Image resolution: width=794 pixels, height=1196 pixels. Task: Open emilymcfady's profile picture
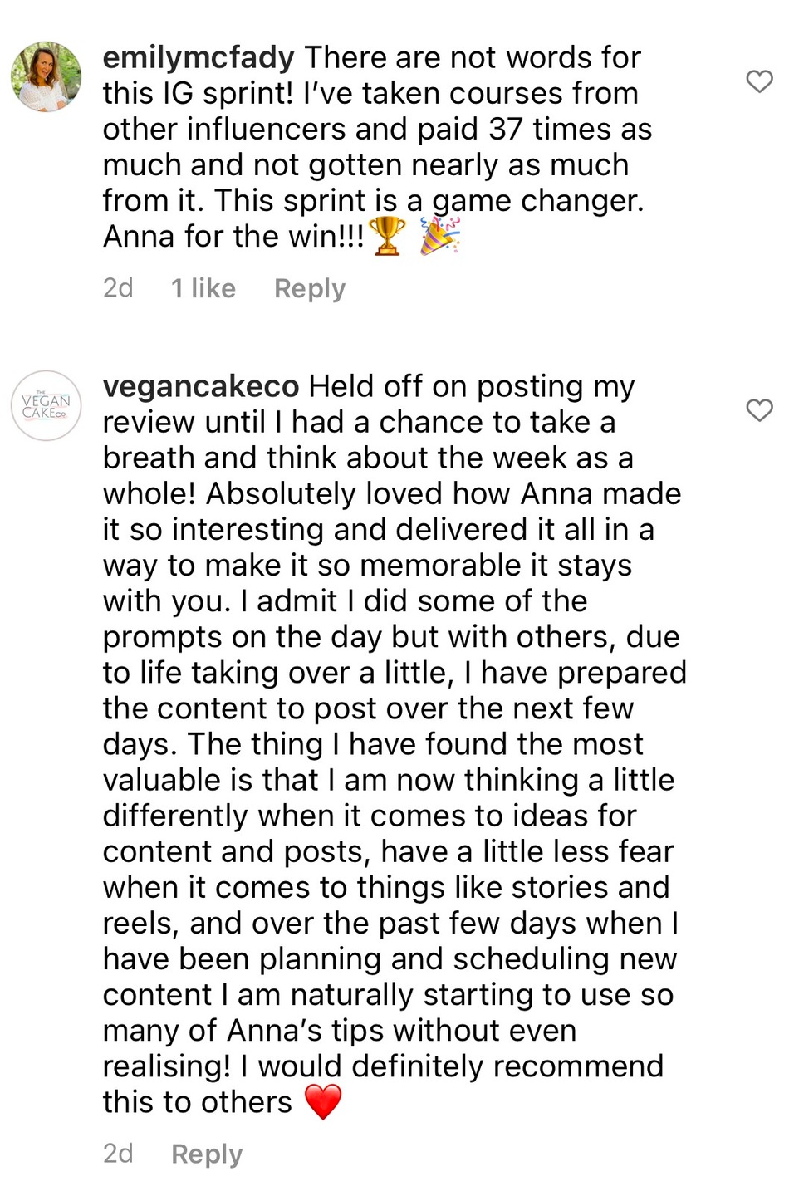47,76
